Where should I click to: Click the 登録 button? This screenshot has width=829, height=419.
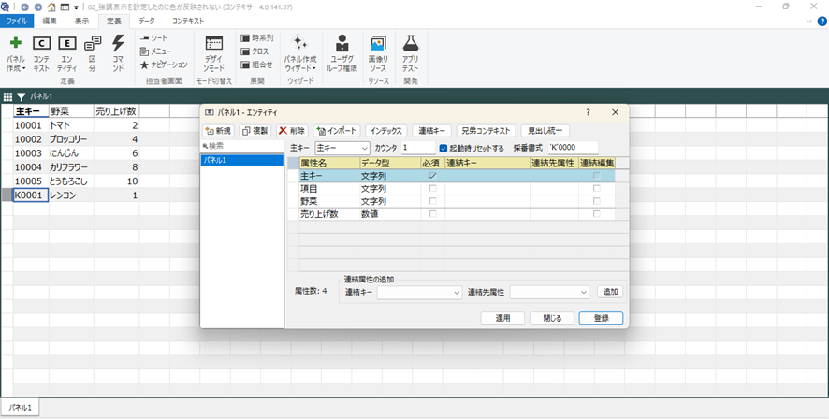pos(600,318)
